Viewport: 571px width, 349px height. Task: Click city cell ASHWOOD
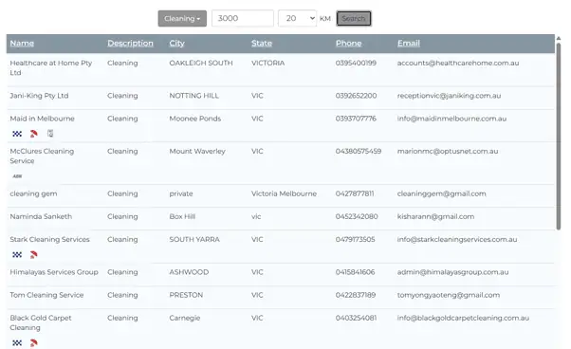pos(189,272)
